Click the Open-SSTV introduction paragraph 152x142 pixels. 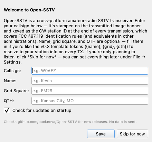pos(75,41)
